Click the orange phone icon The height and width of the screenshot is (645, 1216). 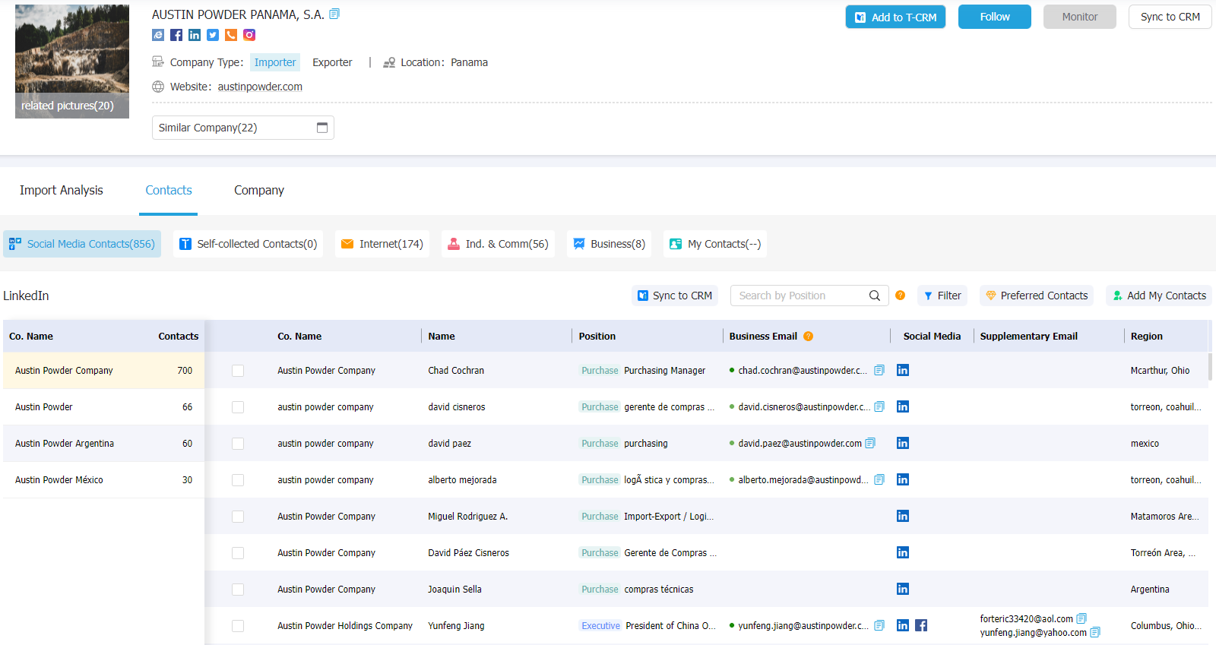(231, 35)
